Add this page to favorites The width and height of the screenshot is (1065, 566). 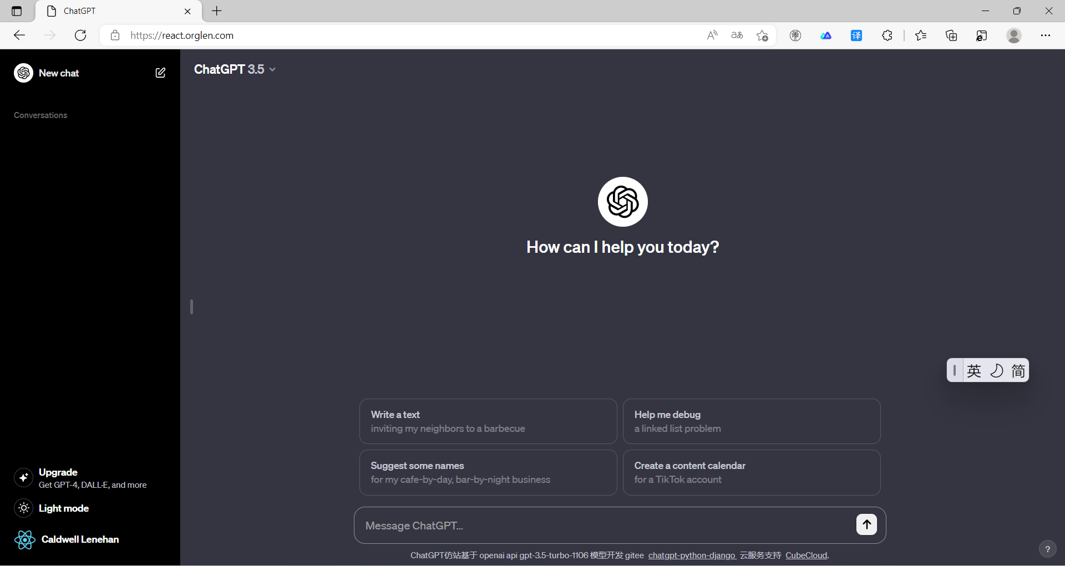pos(762,35)
